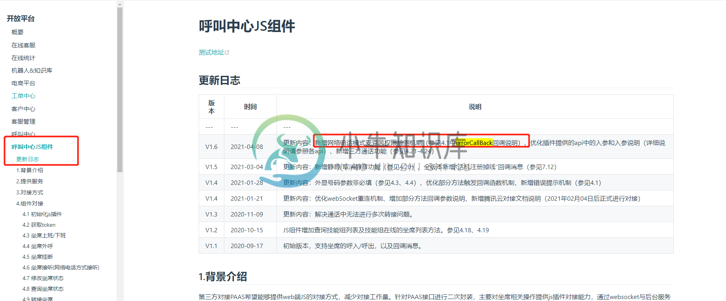Click the 版本 column header
Image resolution: width=726 pixels, height=301 pixels.
coord(211,107)
